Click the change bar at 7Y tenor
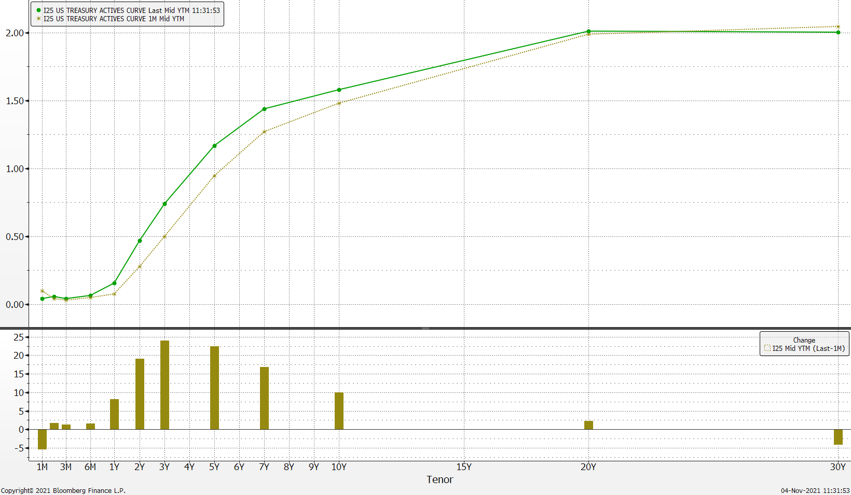The image size is (851, 495). (x=264, y=398)
